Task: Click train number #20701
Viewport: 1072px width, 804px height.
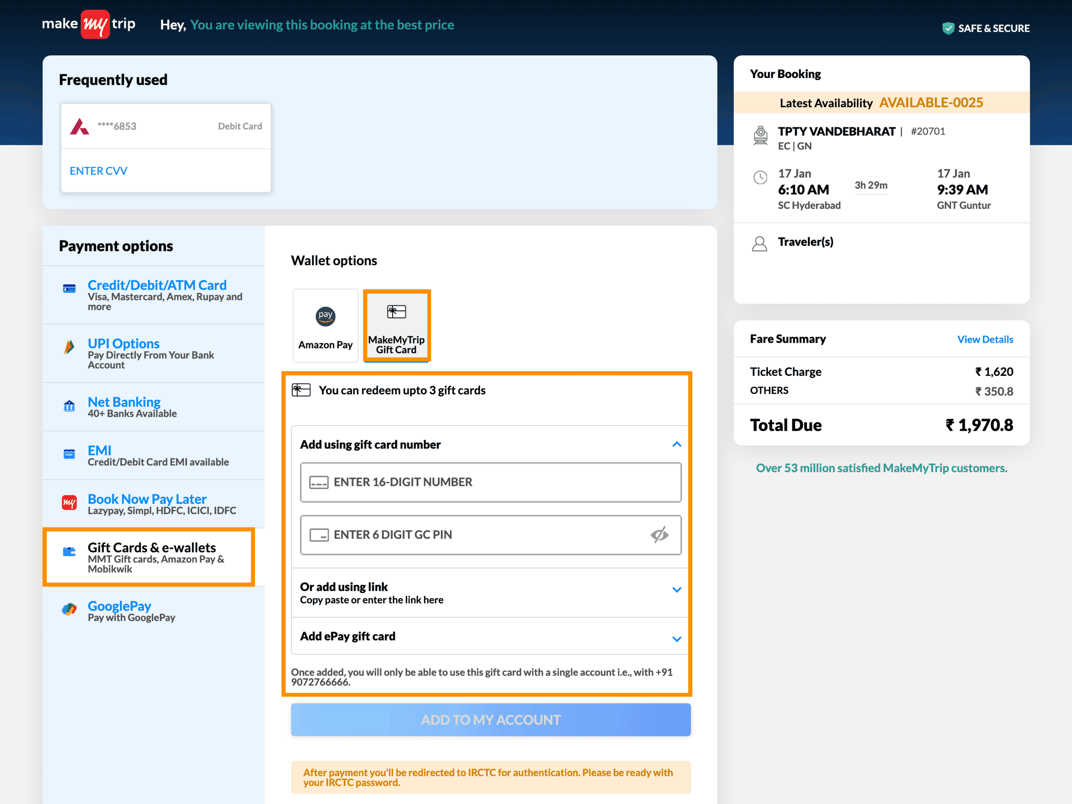Action: [x=928, y=131]
